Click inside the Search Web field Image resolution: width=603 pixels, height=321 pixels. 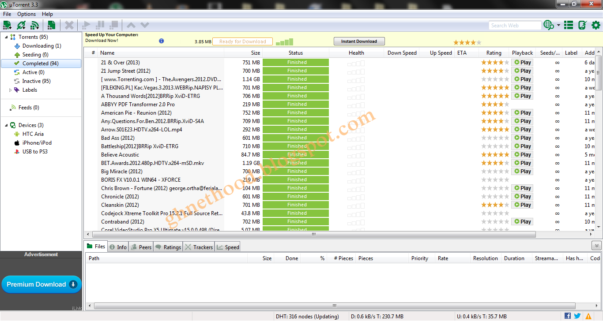[515, 26]
